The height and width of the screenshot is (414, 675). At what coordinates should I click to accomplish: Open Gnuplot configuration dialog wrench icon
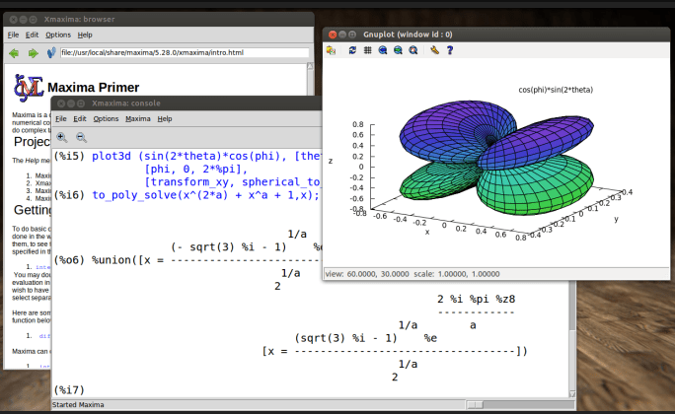pyautogui.click(x=434, y=50)
